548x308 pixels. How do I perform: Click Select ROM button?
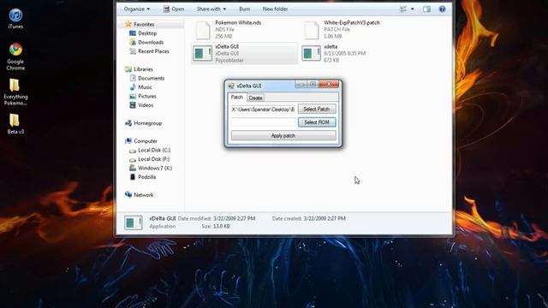click(317, 122)
